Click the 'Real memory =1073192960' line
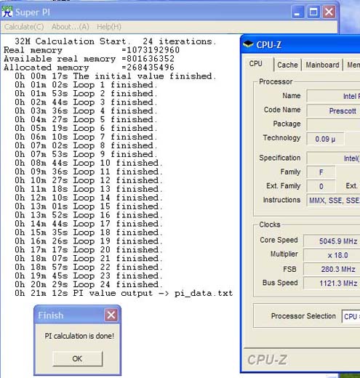 [x=92, y=50]
